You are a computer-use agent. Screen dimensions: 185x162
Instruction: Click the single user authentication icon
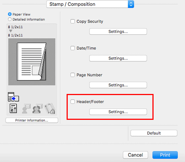(x=26, y=108)
